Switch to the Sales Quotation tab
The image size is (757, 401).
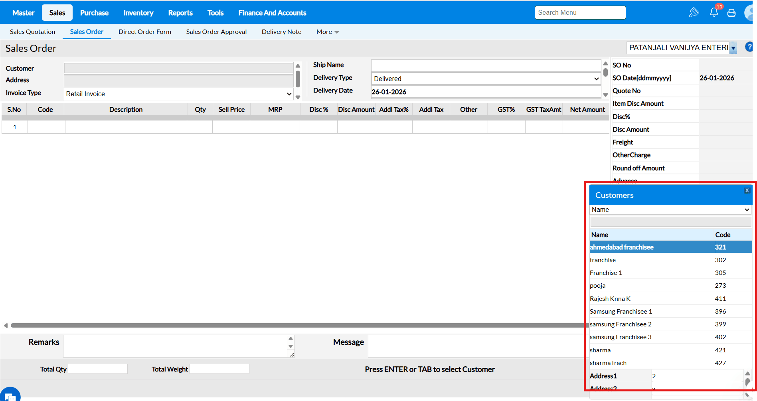point(33,32)
